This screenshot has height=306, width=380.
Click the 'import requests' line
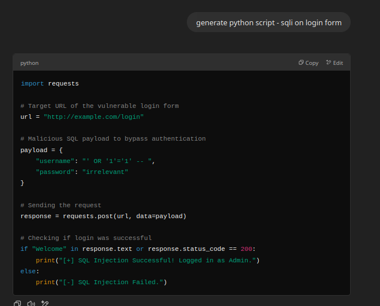(x=49, y=83)
